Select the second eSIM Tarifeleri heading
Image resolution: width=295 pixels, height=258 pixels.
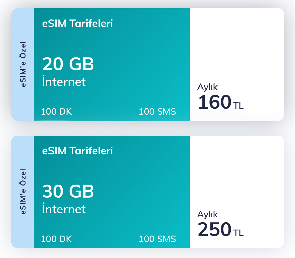pos(77,151)
